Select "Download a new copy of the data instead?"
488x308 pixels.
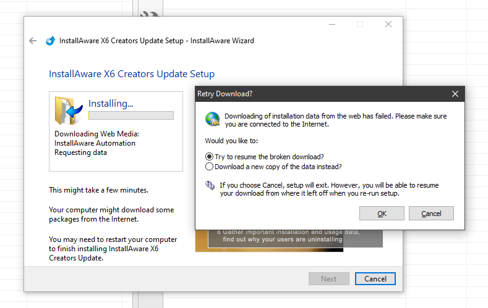point(273,167)
